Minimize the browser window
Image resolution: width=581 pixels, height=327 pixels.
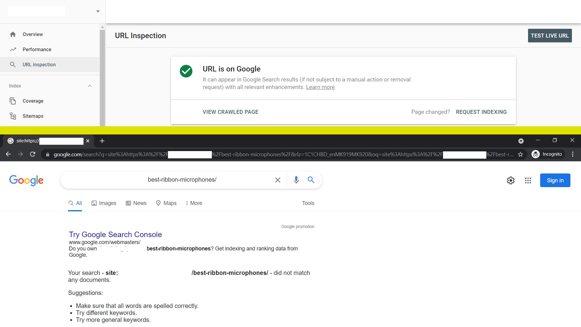pyautogui.click(x=538, y=140)
